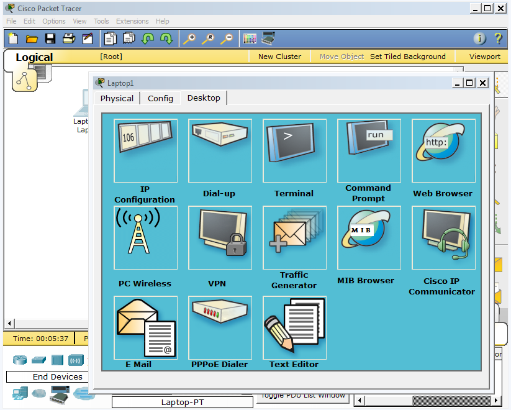Open the Dial-up modem utility
The image size is (511, 410).
click(220, 150)
